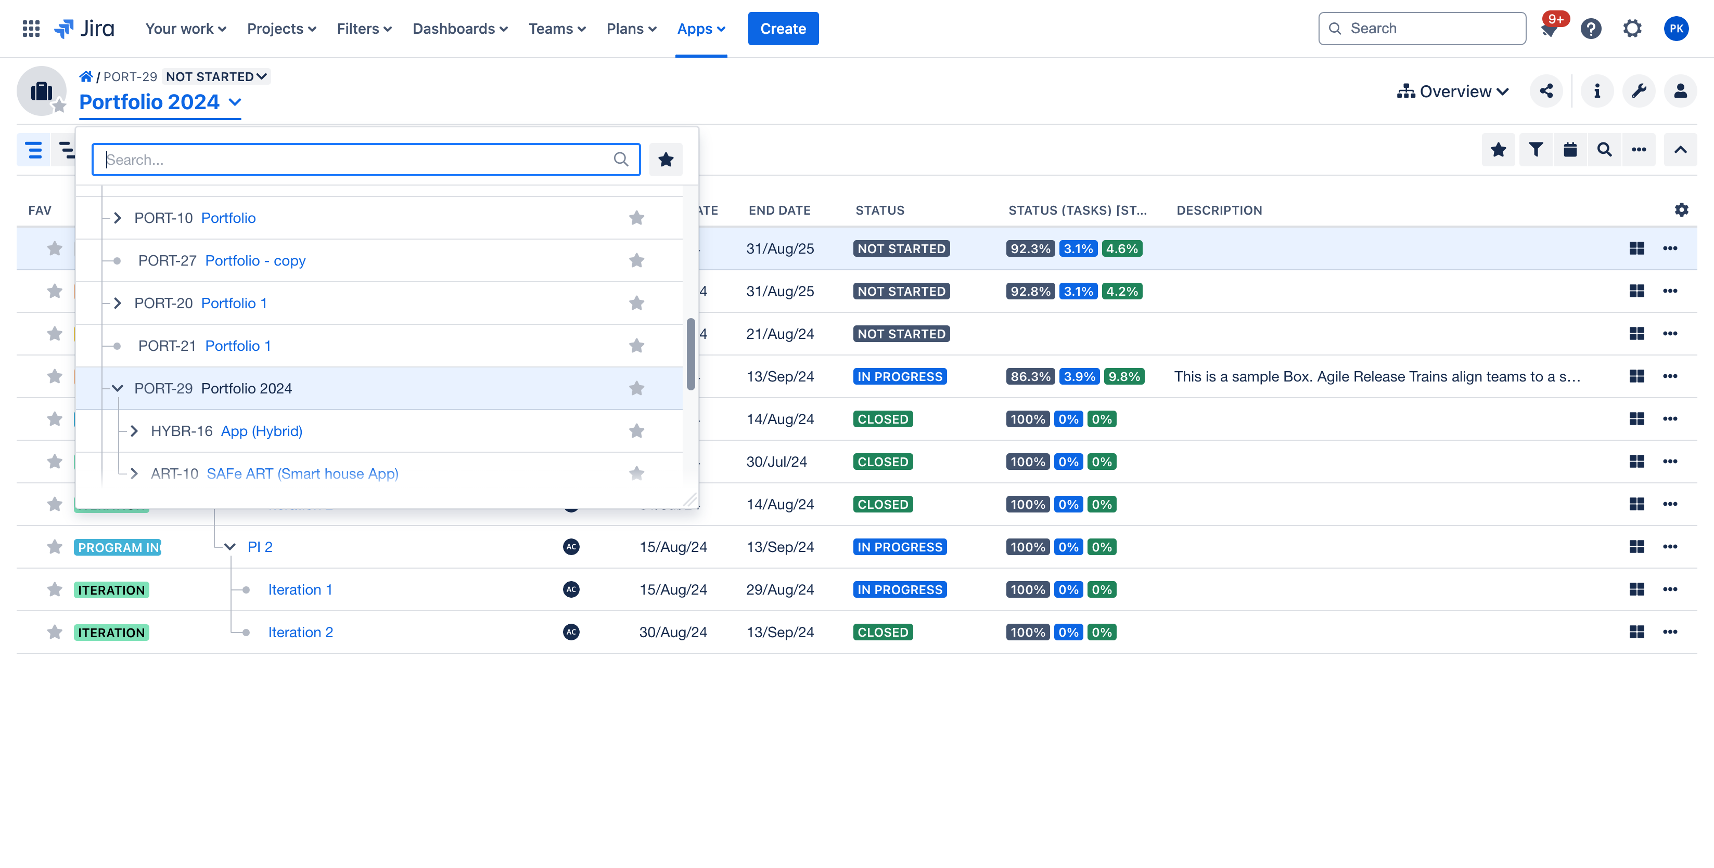Screen dimensions: 1714x868
Task: Expand PORT-10 Portfolio tree node
Action: click(118, 218)
